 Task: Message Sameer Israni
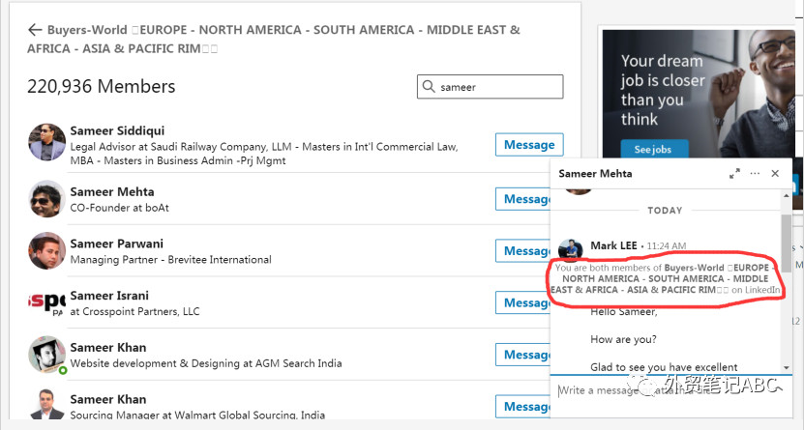point(523,302)
